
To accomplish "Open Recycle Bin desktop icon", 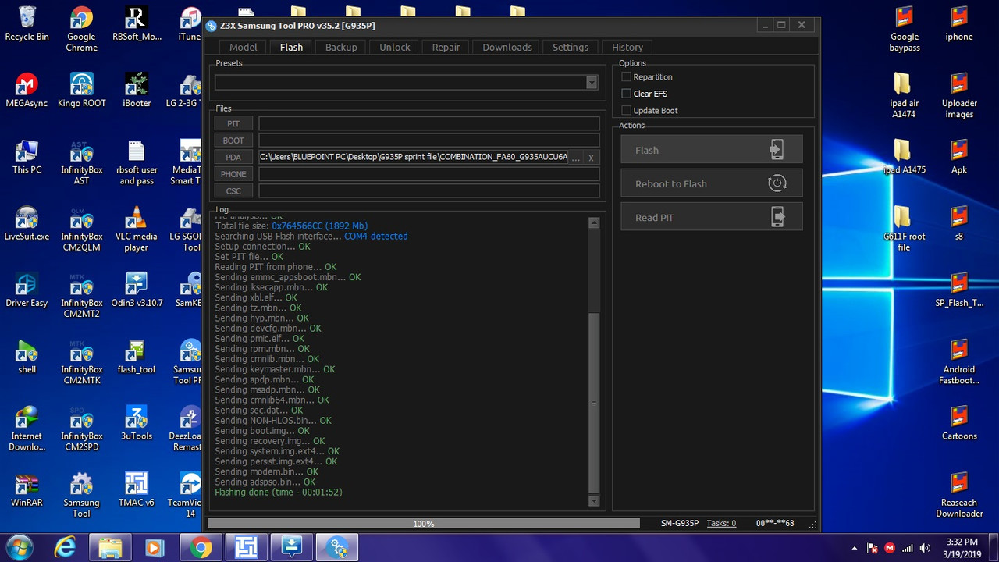I will tap(27, 24).
